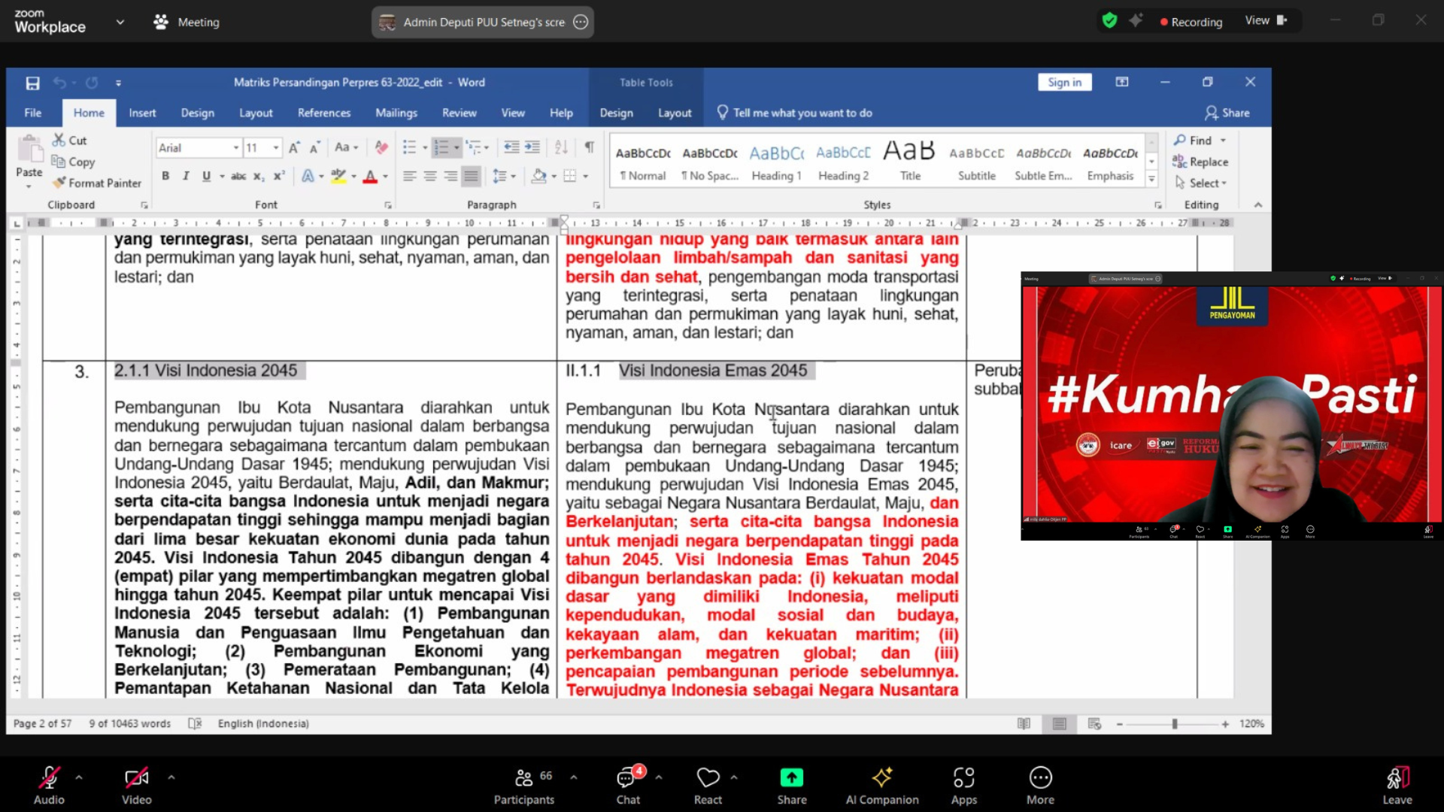Open the Zoom Participants panel
This screenshot has width=1444, height=812.
point(524,784)
